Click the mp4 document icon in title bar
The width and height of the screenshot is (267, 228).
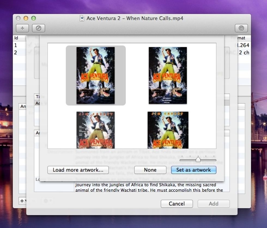coord(82,18)
